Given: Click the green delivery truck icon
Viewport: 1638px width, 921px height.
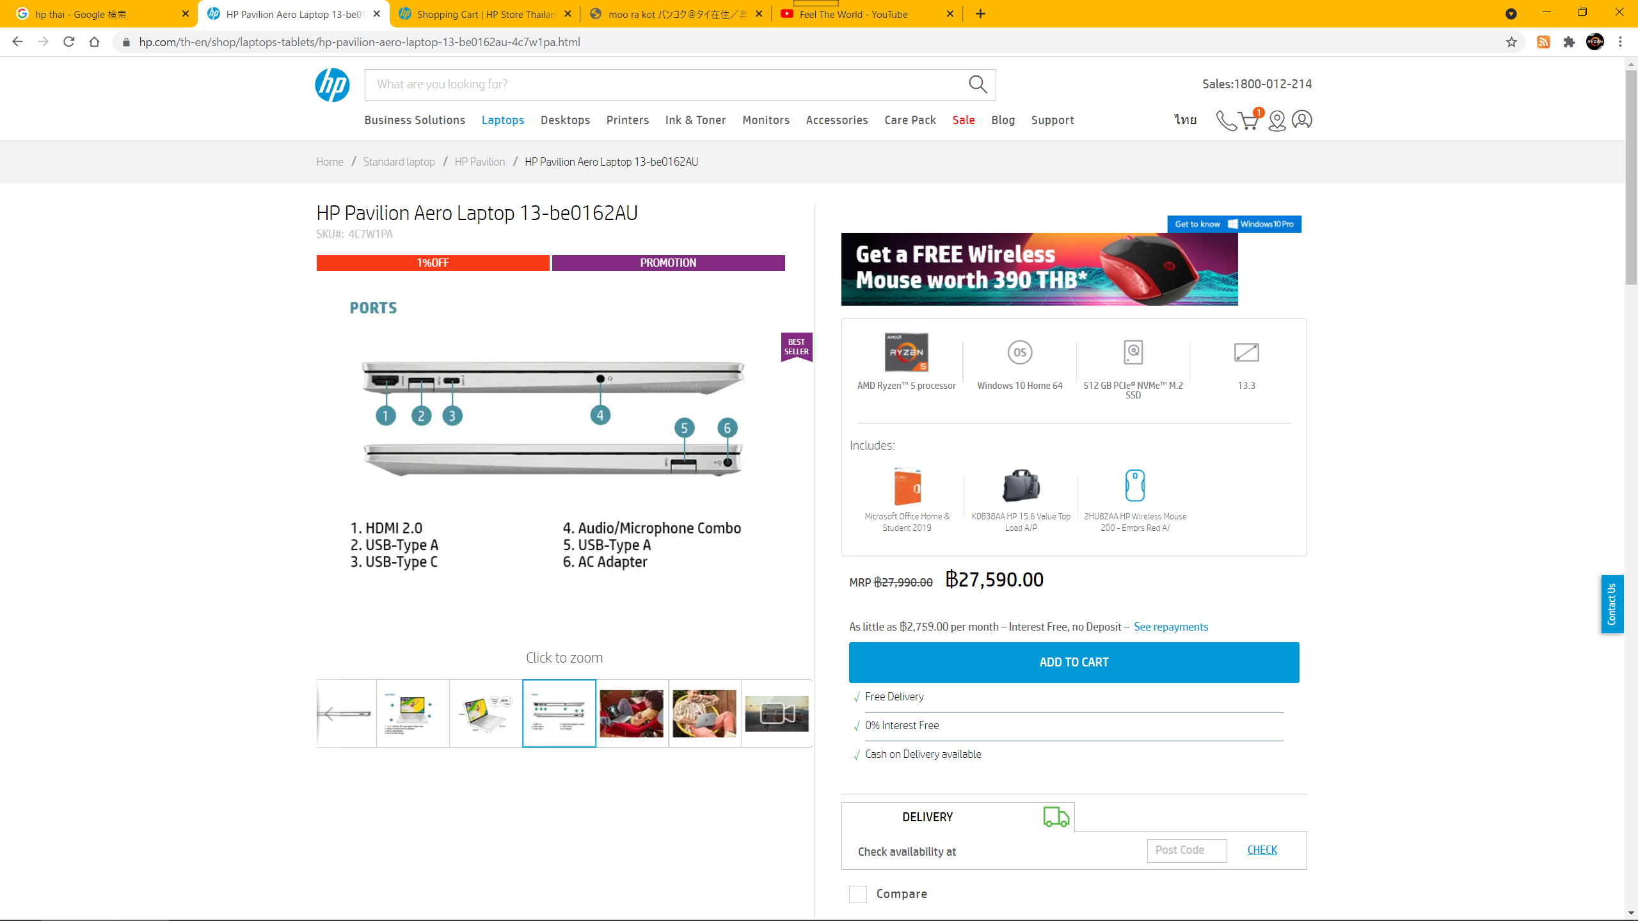Looking at the screenshot, I should (1056, 817).
